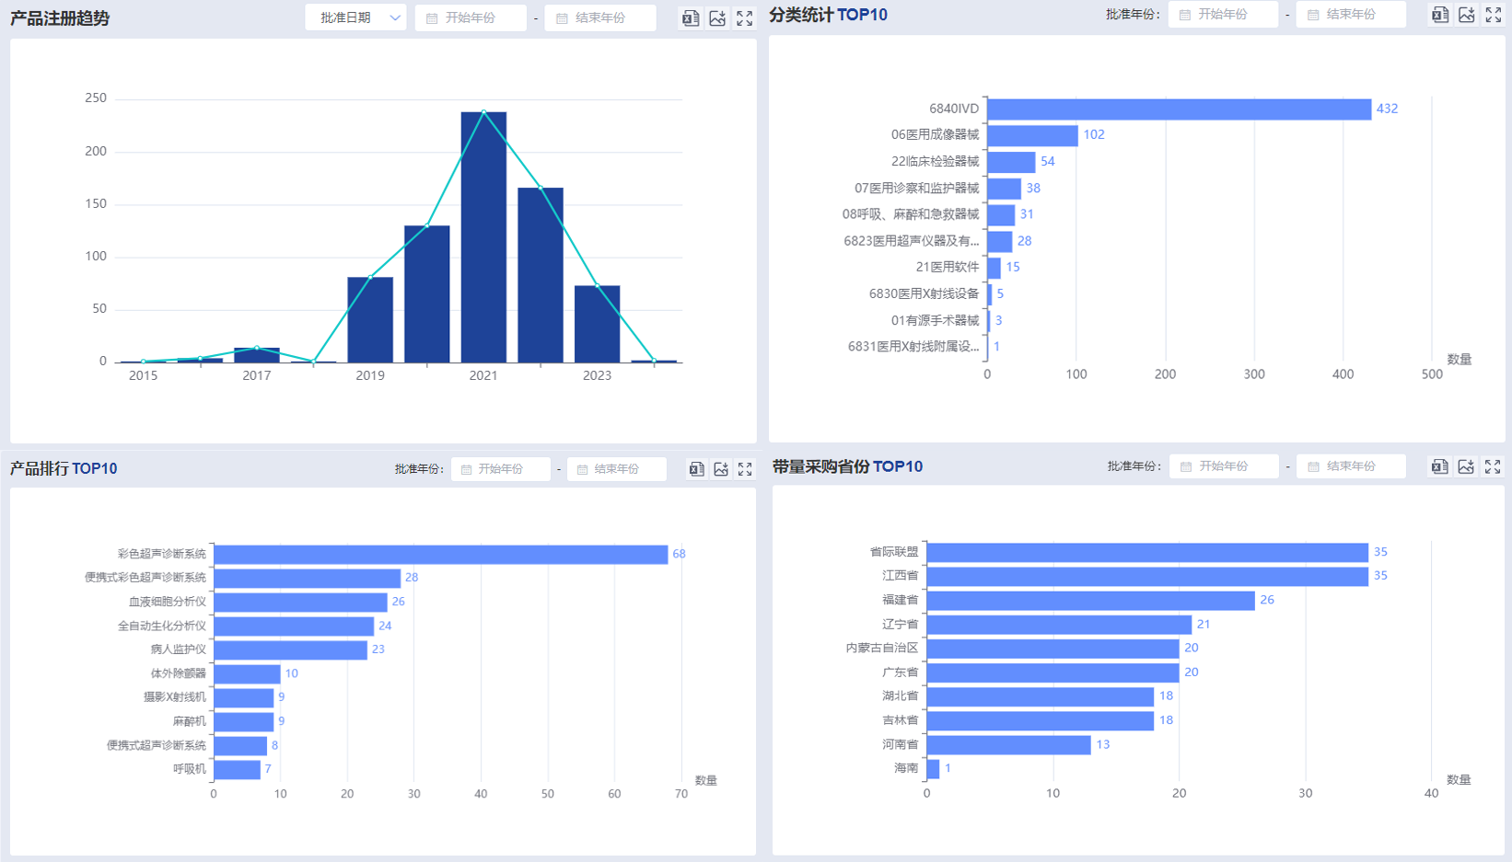Open 分类统计 TOP10 in fullscreen
The width and height of the screenshot is (1512, 862).
point(1494,15)
